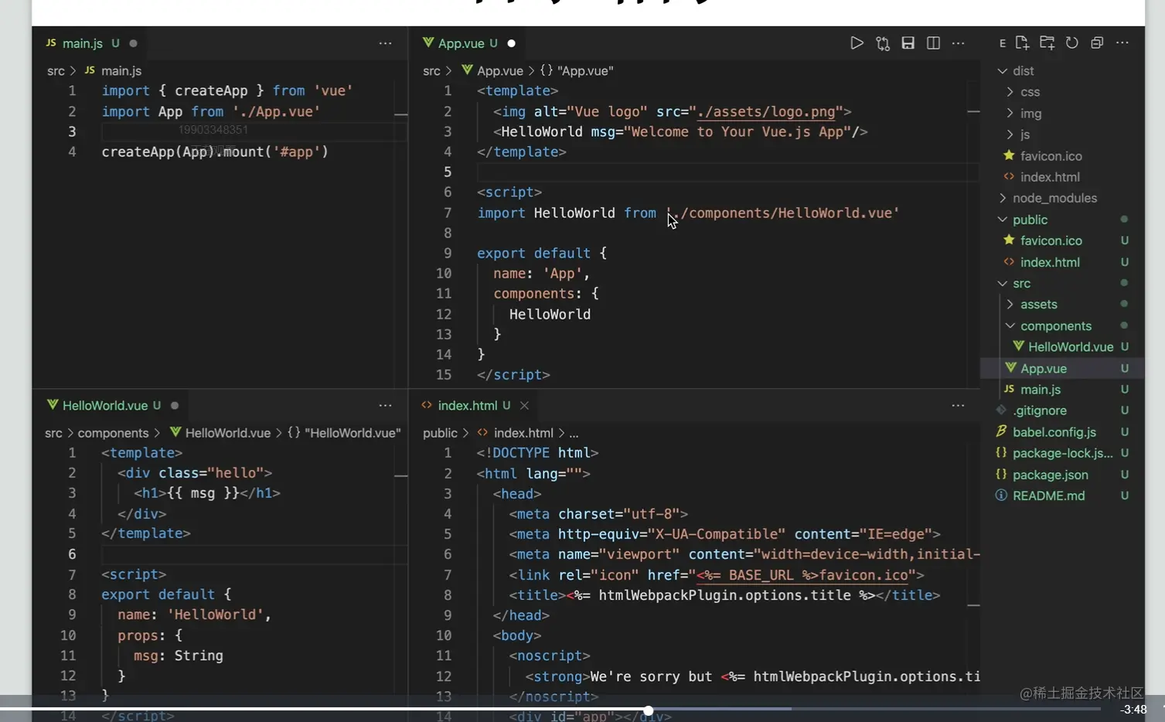Switch to the App.vue tab
The image size is (1165, 722).
[x=461, y=43]
